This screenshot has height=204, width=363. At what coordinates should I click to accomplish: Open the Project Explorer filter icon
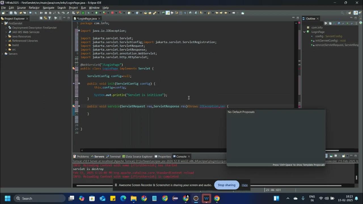pos(50,18)
